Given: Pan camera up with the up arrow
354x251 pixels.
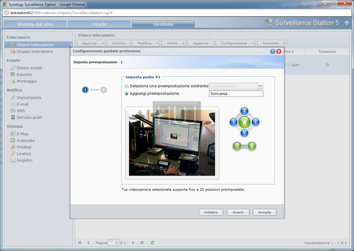Looking at the screenshot, I should pyautogui.click(x=244, y=111).
